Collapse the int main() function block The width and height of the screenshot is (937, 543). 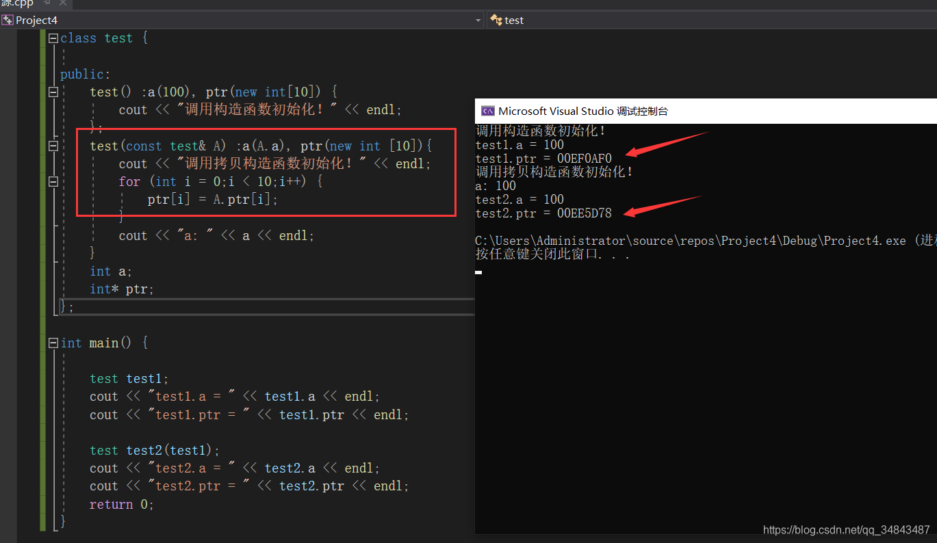pos(53,343)
